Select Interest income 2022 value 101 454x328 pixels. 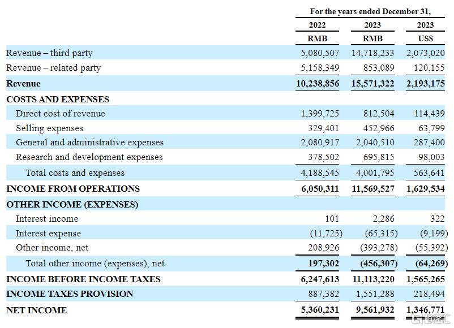point(332,219)
